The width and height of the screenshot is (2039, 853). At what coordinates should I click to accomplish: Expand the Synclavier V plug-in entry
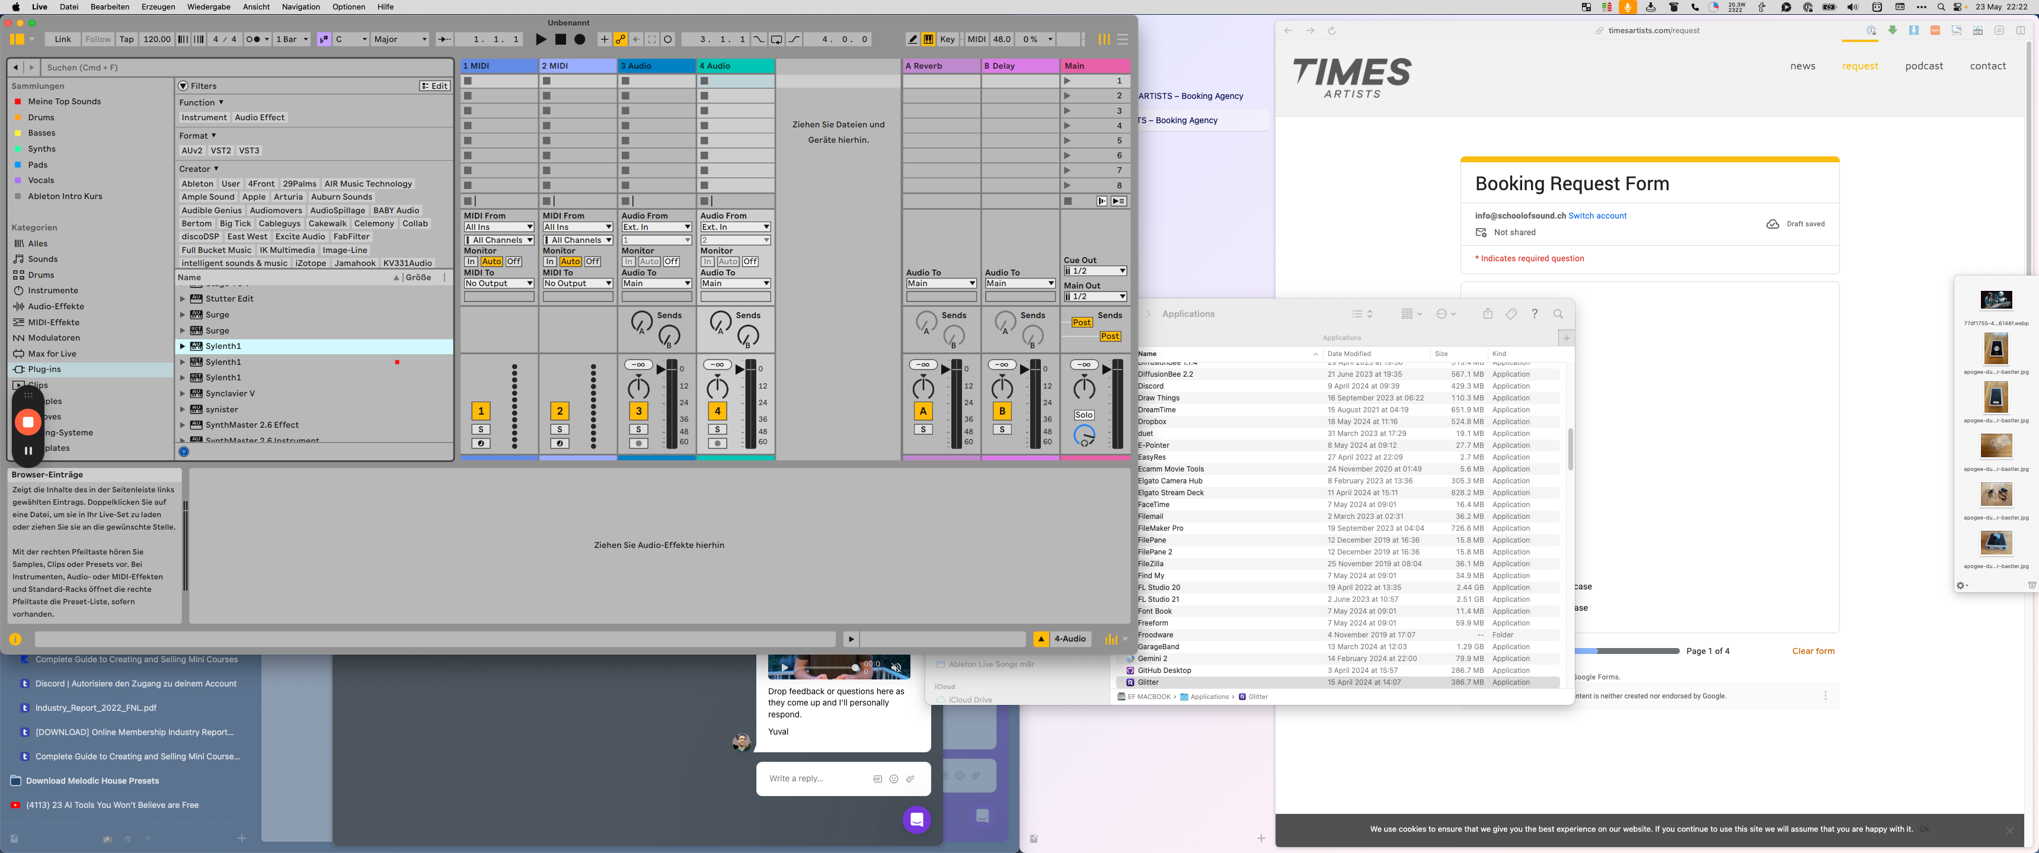point(182,394)
